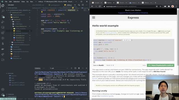Viewport: 179px width, 100px height.
Task: Go back in the Chrome browser
Action: point(92,6)
